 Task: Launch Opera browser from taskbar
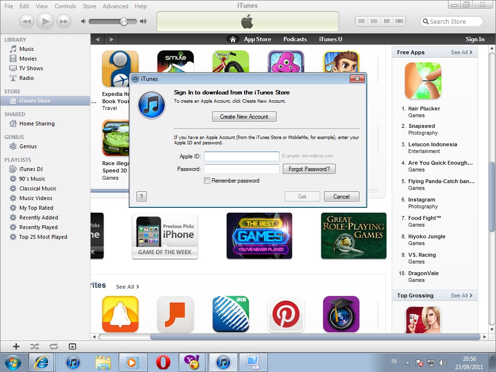163,362
